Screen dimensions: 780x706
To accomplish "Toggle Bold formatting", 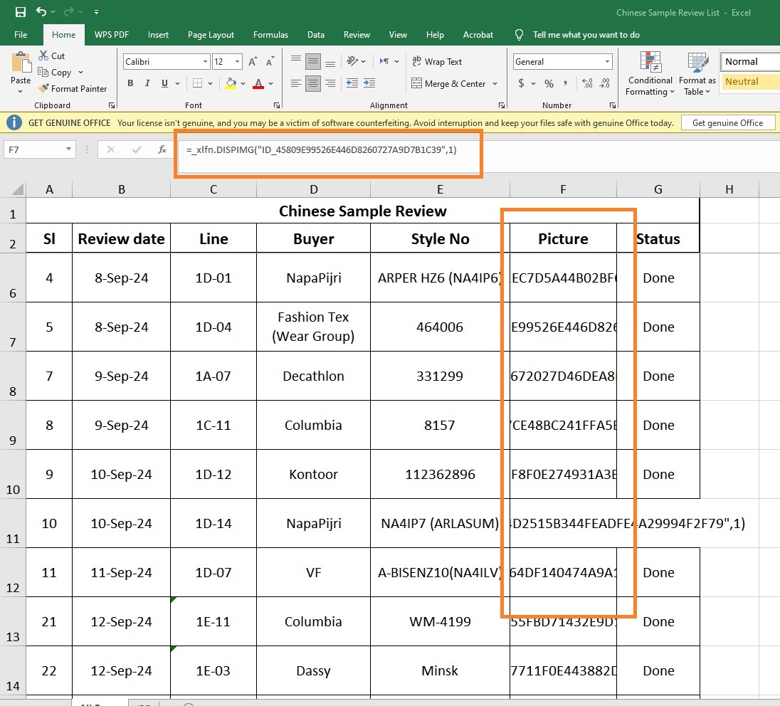I will click(x=130, y=84).
